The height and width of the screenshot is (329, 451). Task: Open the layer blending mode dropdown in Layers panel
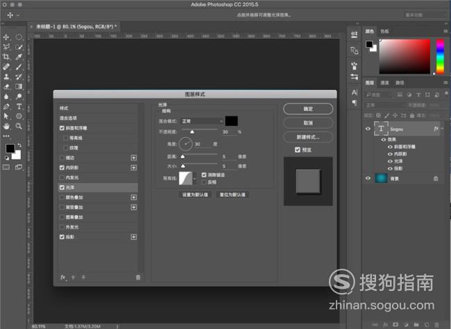click(x=384, y=105)
